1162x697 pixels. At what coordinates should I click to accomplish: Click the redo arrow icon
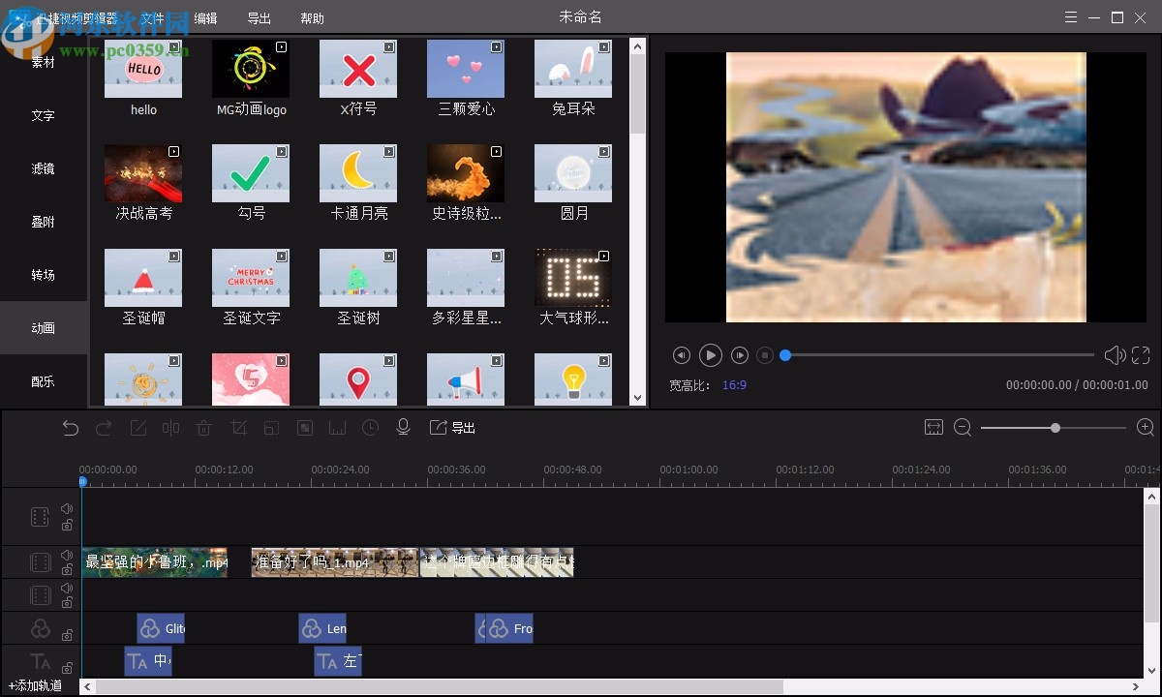click(104, 428)
